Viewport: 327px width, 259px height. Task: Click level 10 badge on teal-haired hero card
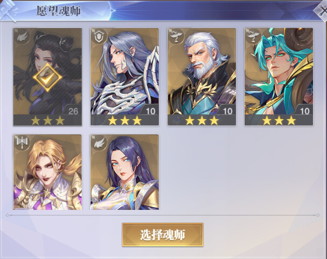click(x=304, y=111)
